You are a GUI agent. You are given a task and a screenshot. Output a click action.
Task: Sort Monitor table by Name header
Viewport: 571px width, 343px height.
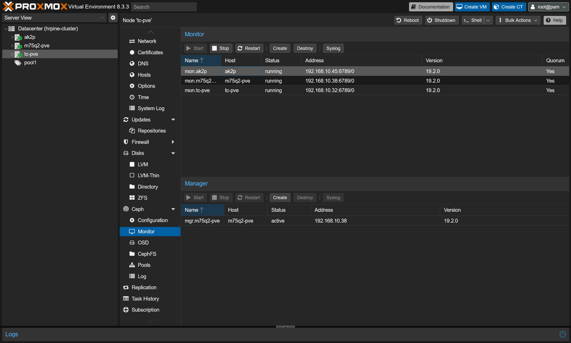201,60
